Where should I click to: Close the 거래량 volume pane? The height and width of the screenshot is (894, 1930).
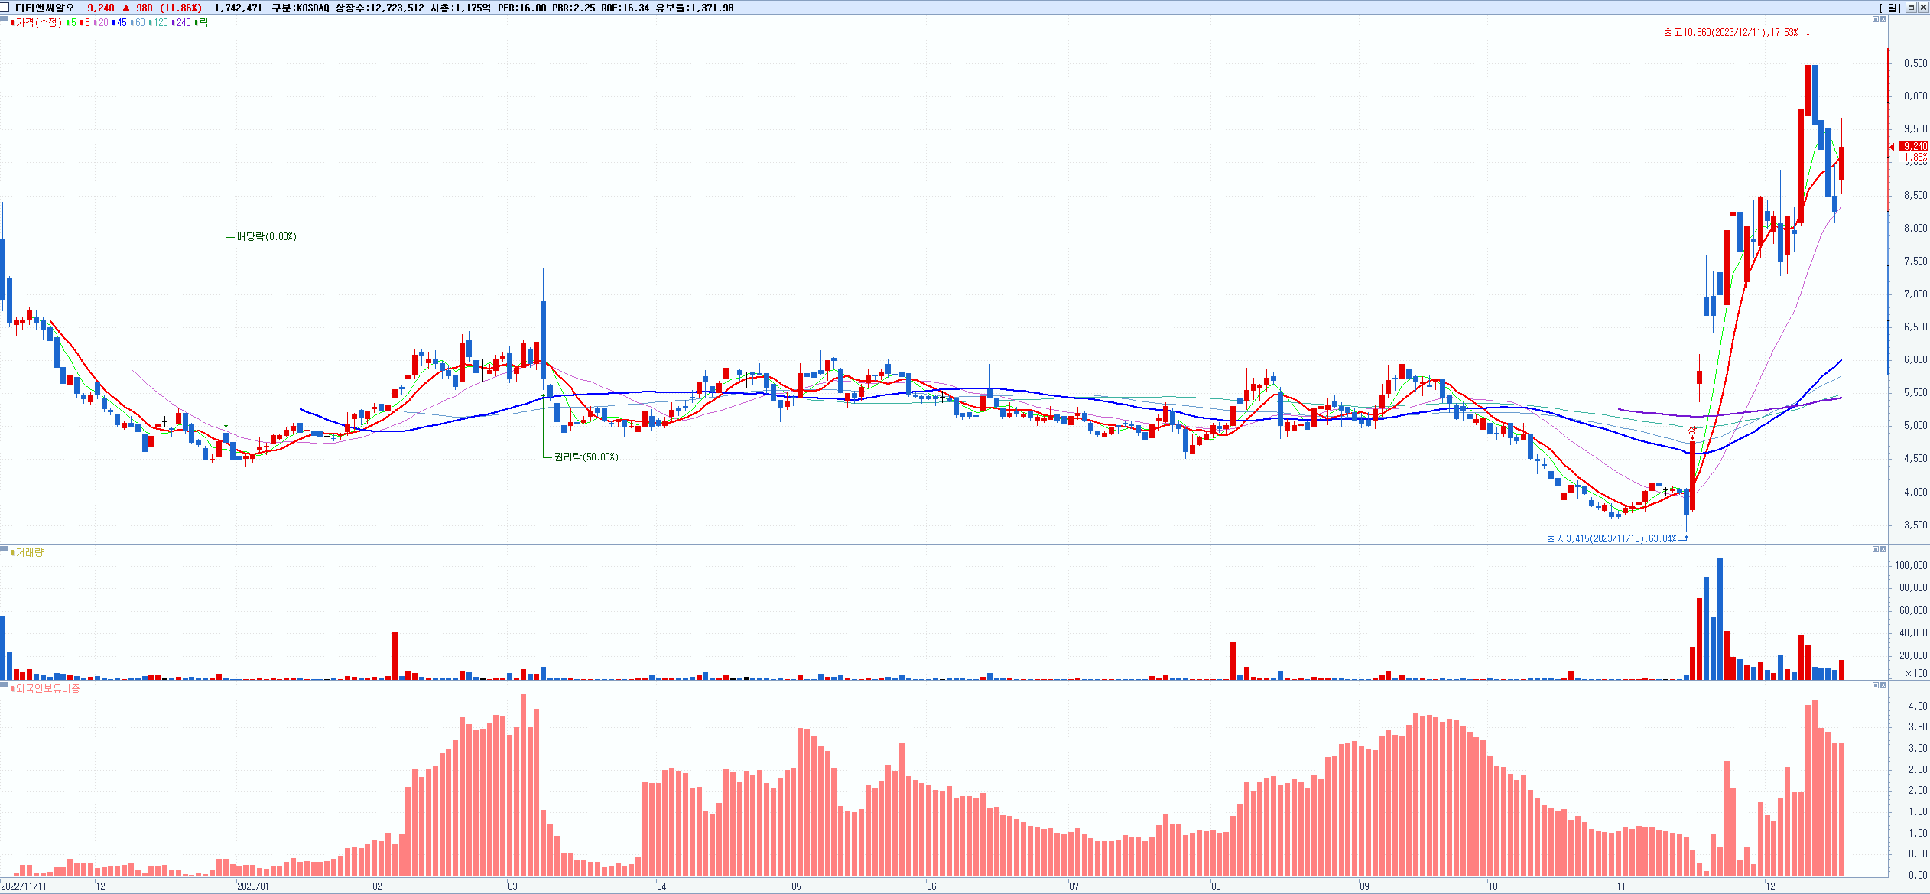pyautogui.click(x=1883, y=549)
